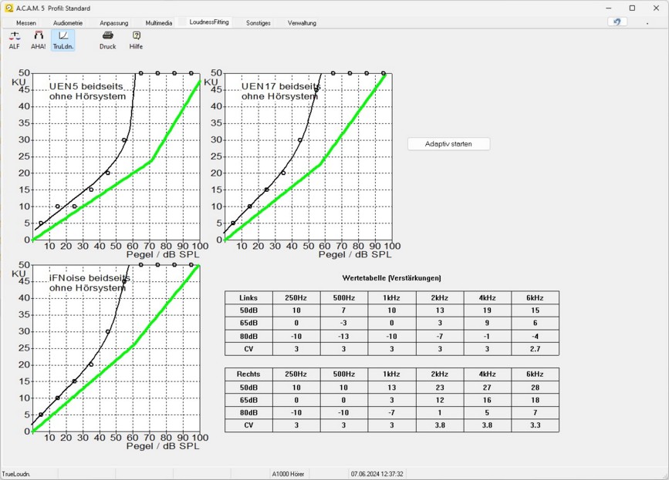Open the Sonstiges tab
Viewport: 669px width, 480px height.
click(258, 23)
